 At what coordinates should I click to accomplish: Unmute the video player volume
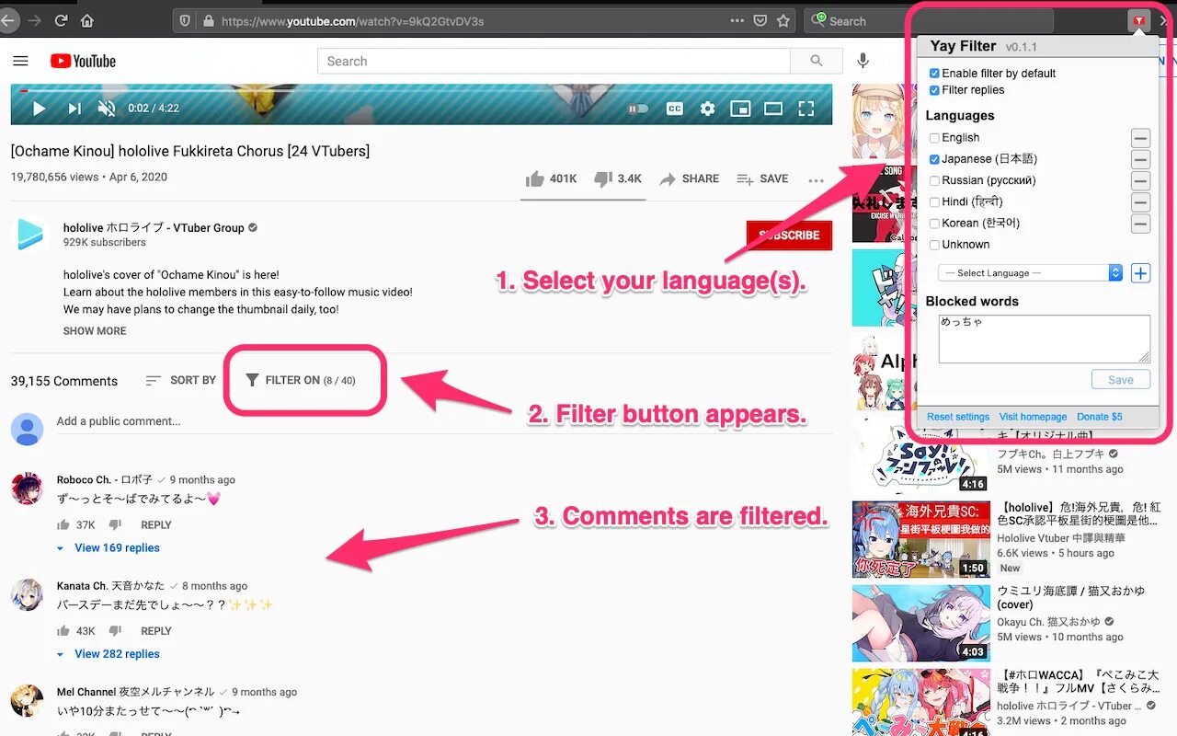107,109
